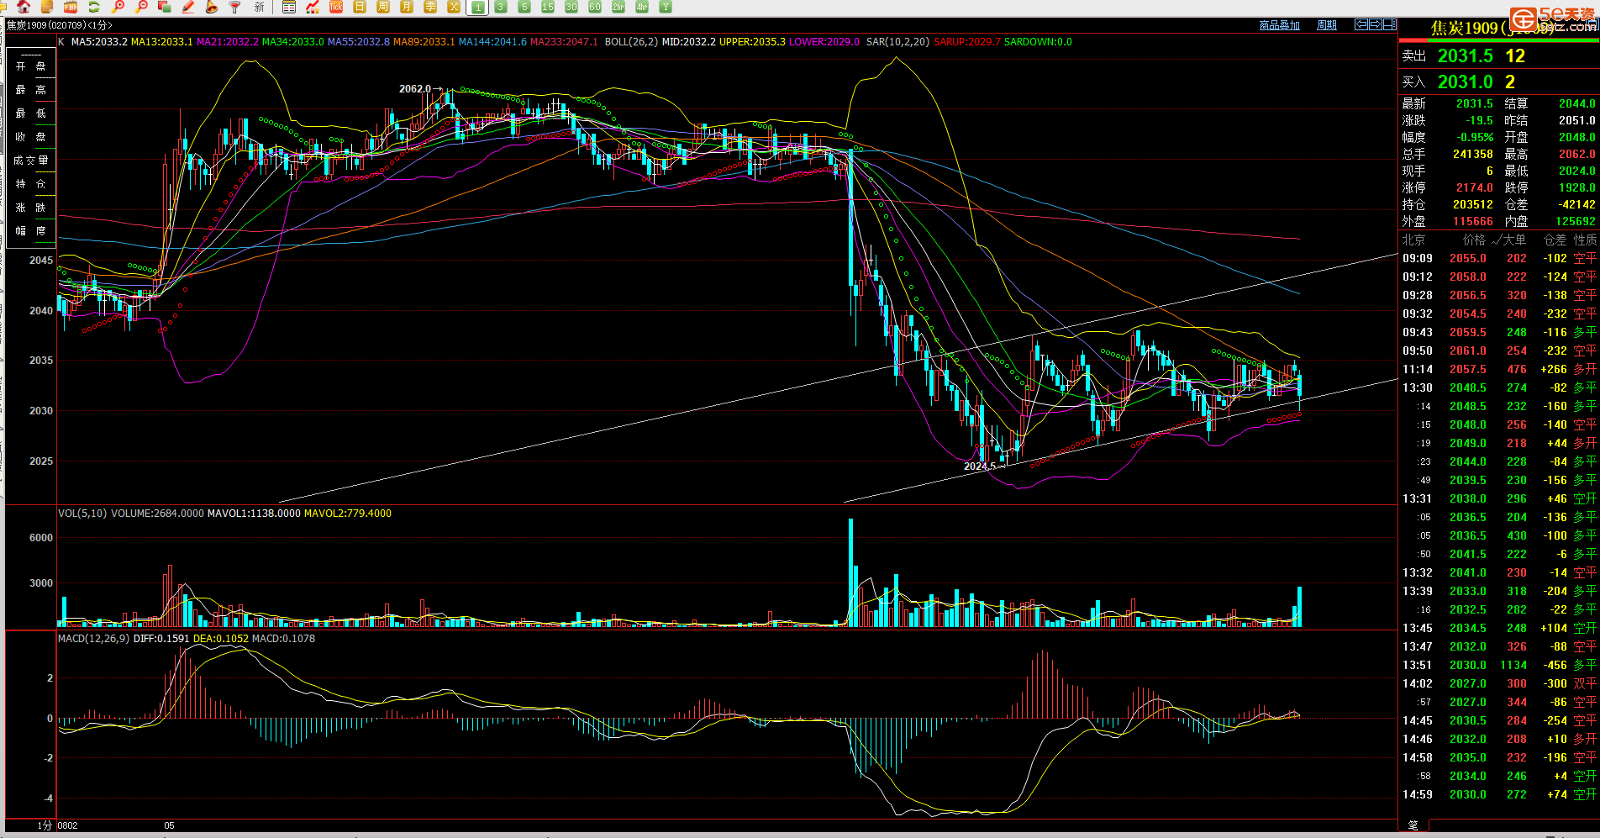This screenshot has height=838, width=1600.
Task: Click the orange notes icon beside home
Action: (x=47, y=7)
